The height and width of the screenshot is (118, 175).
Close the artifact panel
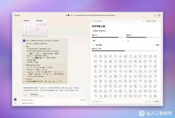[158, 21]
